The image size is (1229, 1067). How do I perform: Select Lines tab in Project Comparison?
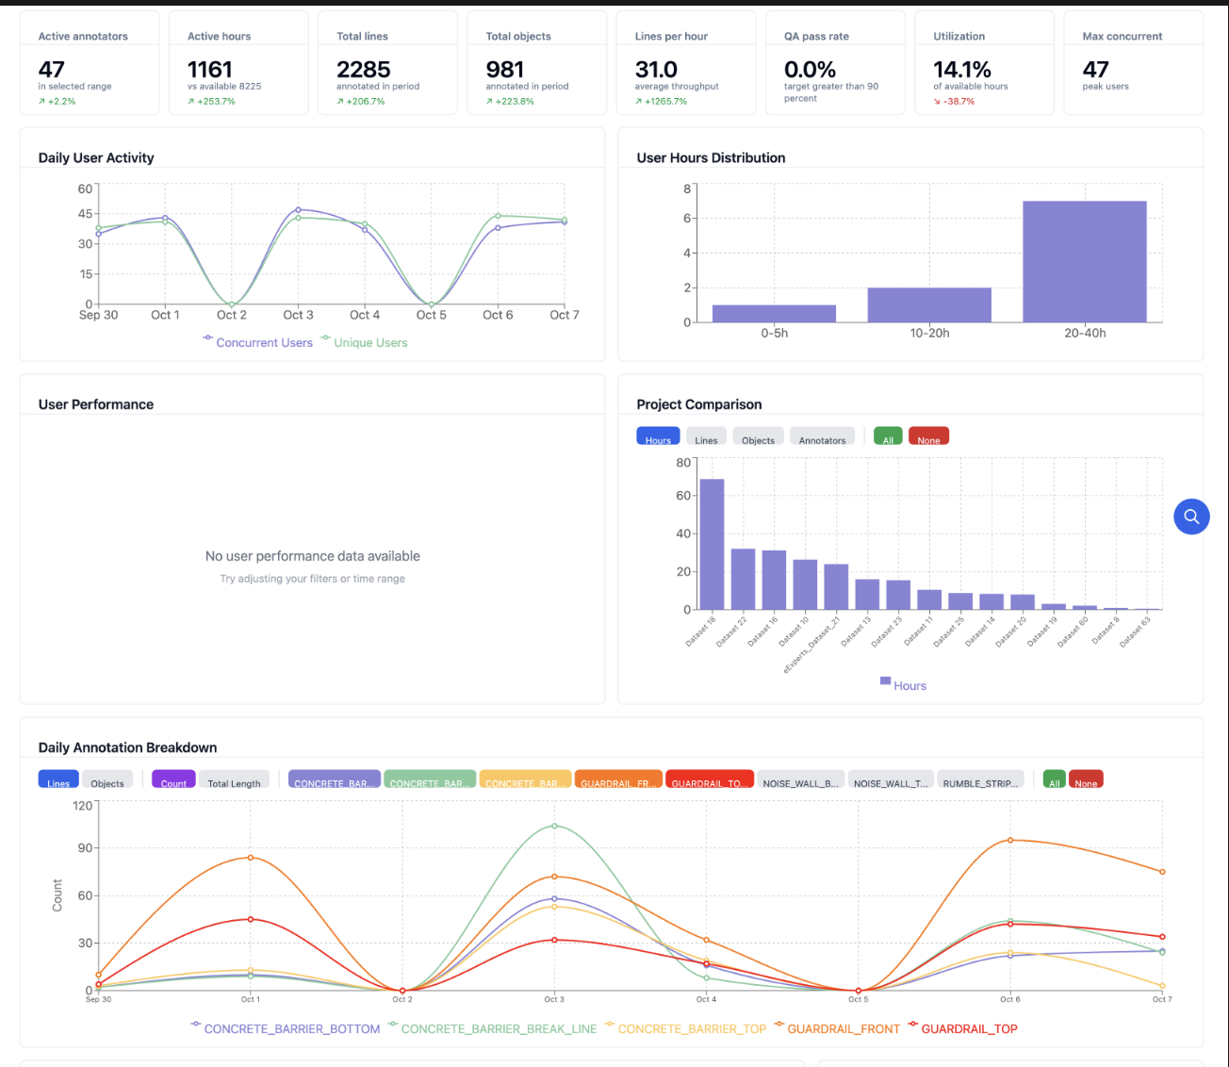706,437
